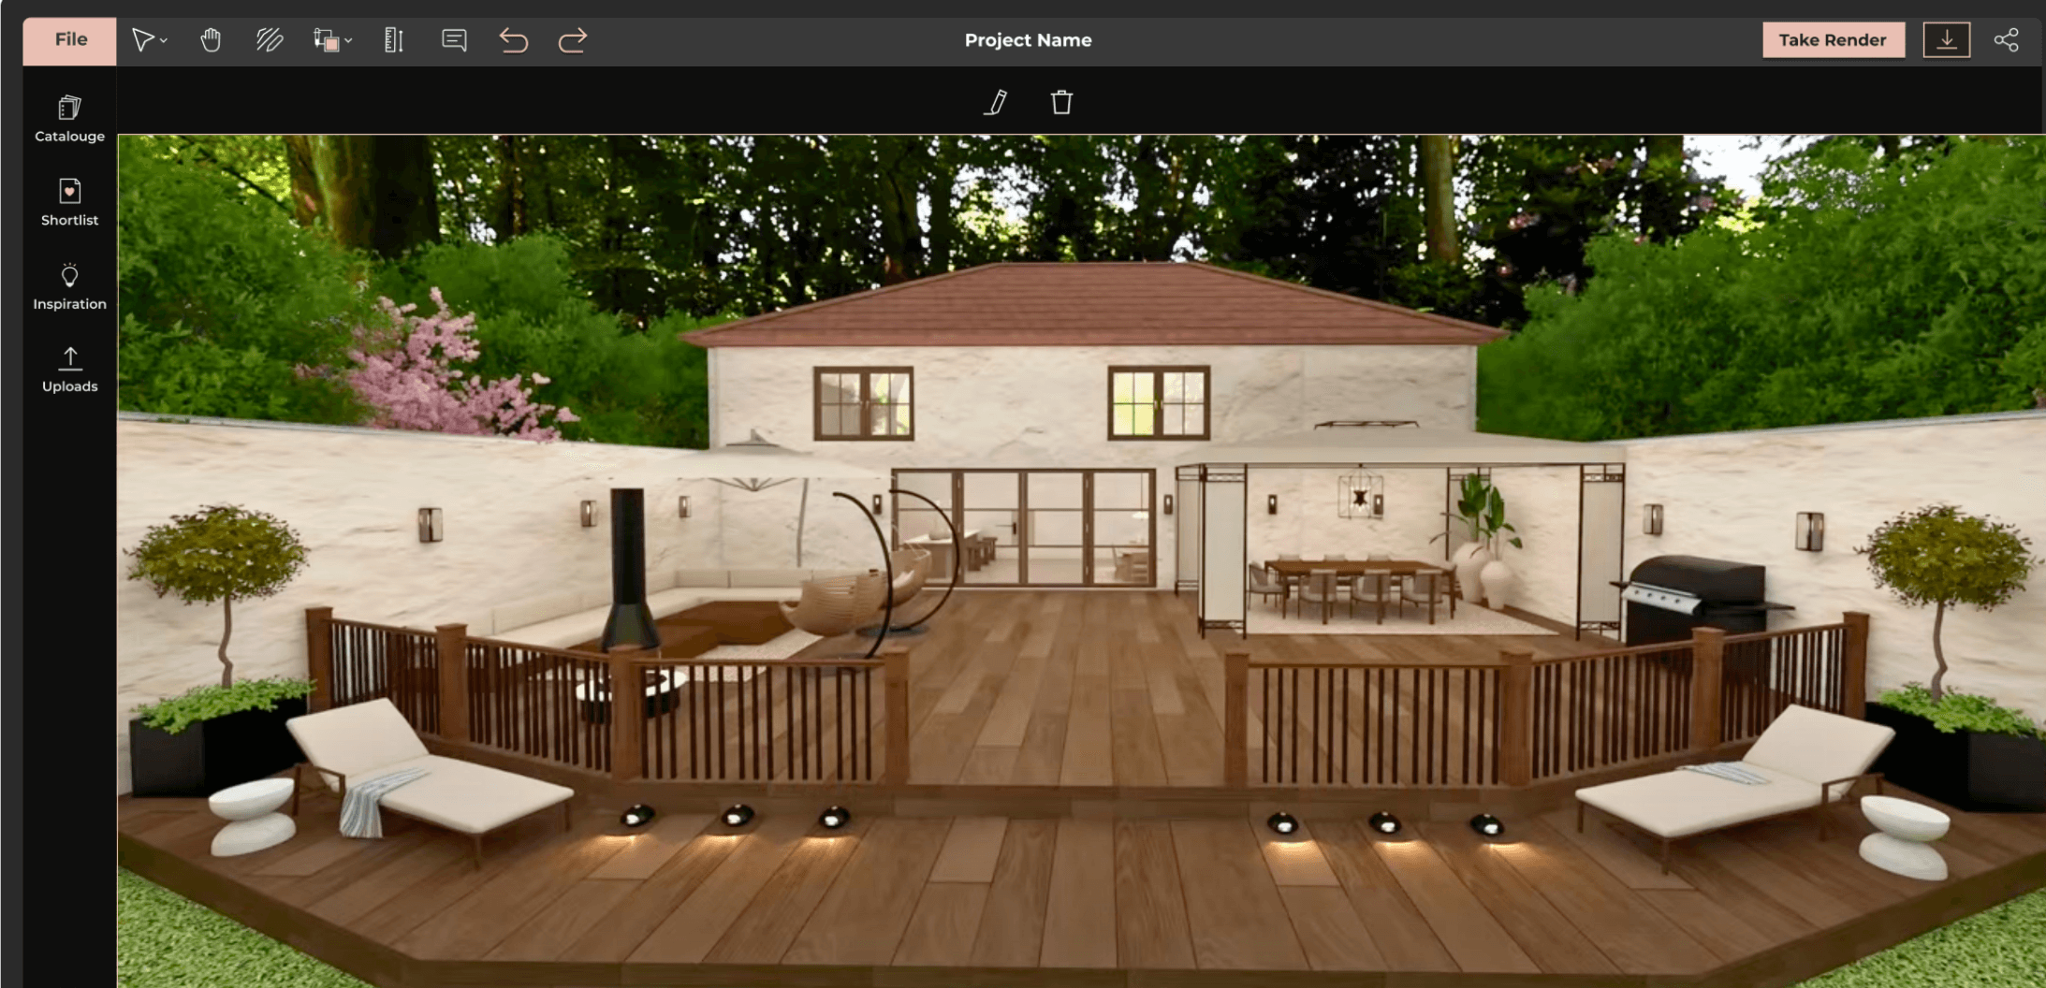Download the project with the download icon
2046x988 pixels.
point(1946,40)
